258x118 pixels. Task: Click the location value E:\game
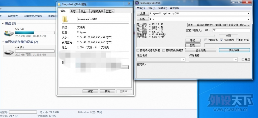[x=82, y=32]
